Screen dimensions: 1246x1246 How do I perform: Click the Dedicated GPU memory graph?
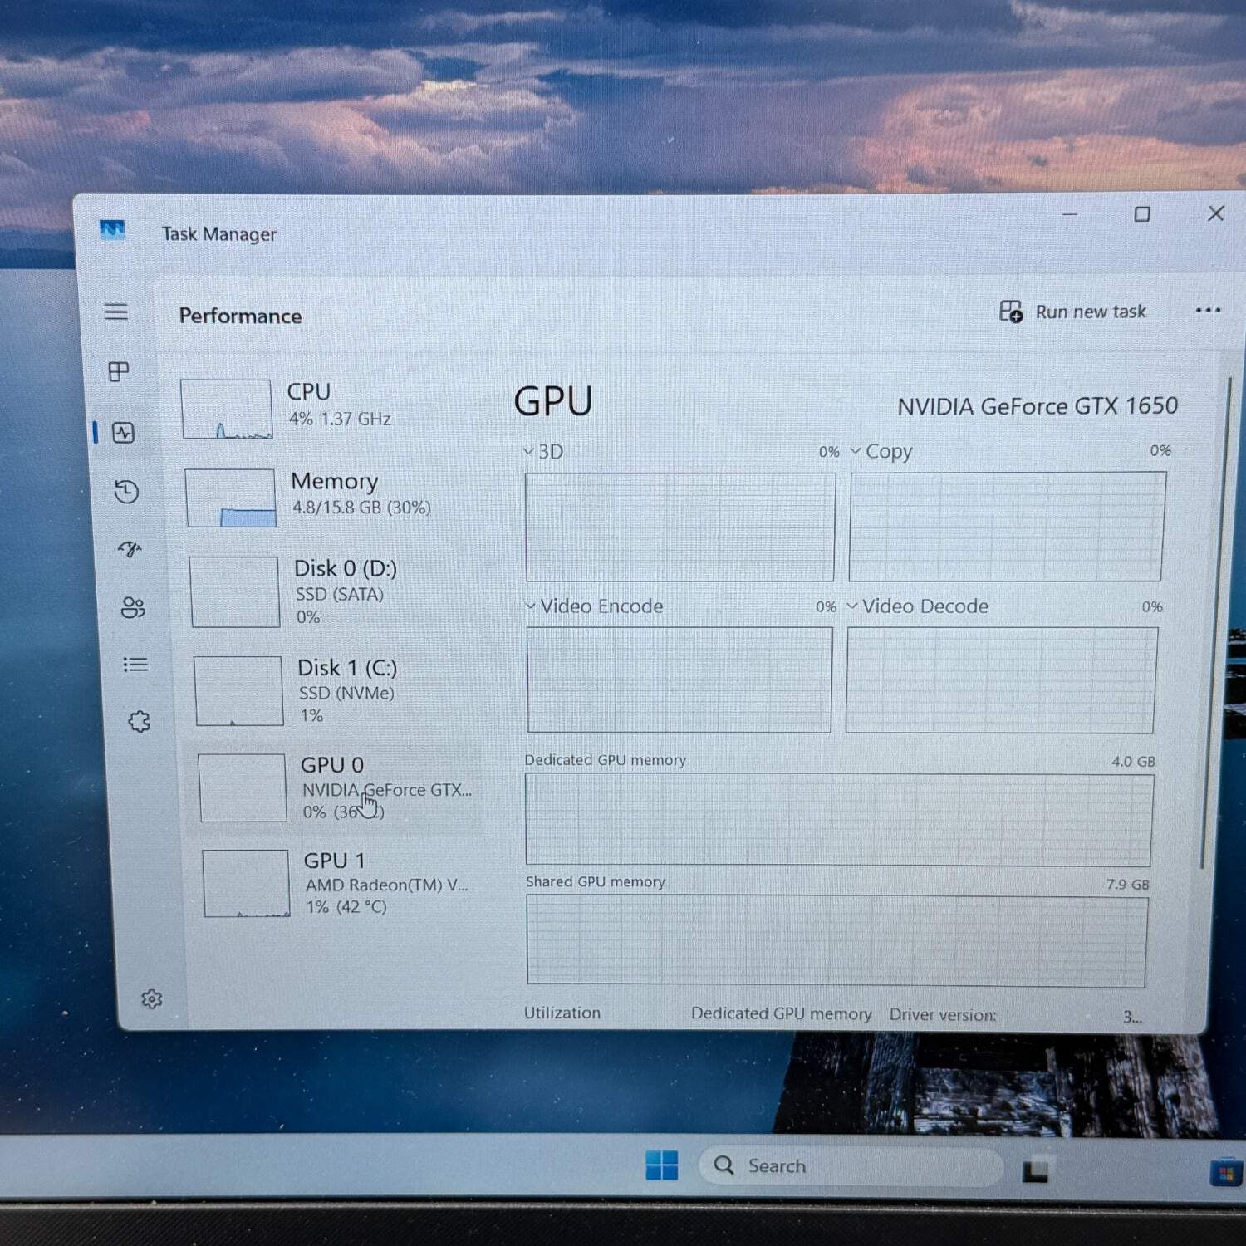point(838,819)
